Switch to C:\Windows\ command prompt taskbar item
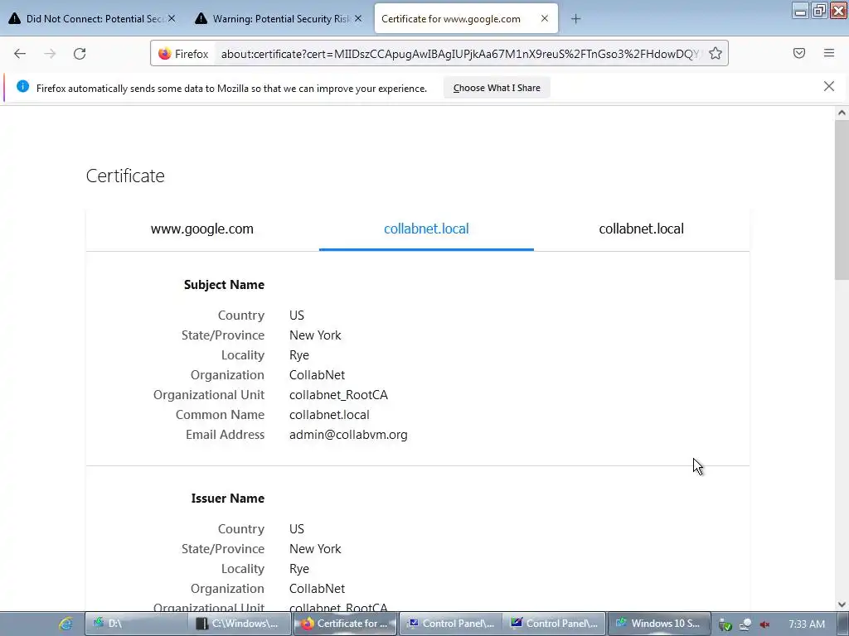The width and height of the screenshot is (849, 636). (240, 624)
